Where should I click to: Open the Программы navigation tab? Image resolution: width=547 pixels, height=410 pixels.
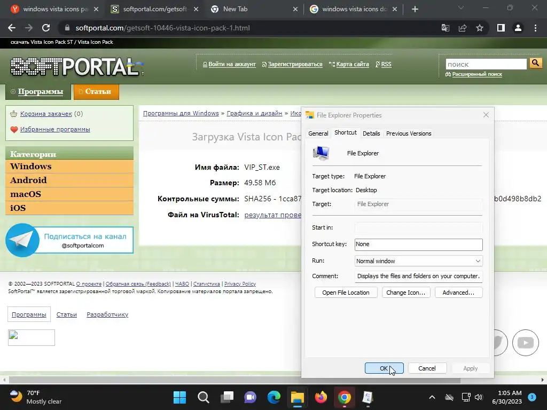click(38, 92)
